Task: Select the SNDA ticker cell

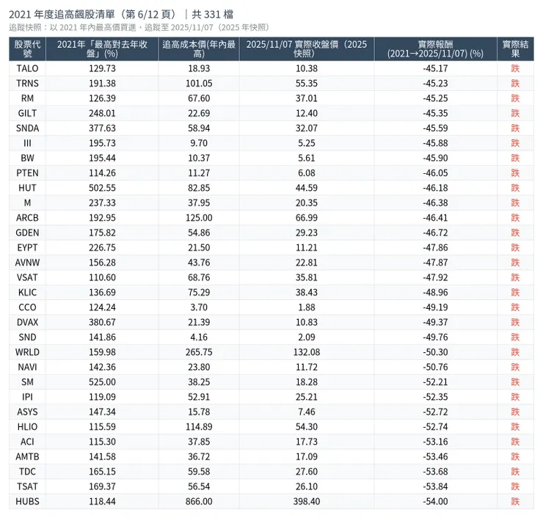Action: 27,128
